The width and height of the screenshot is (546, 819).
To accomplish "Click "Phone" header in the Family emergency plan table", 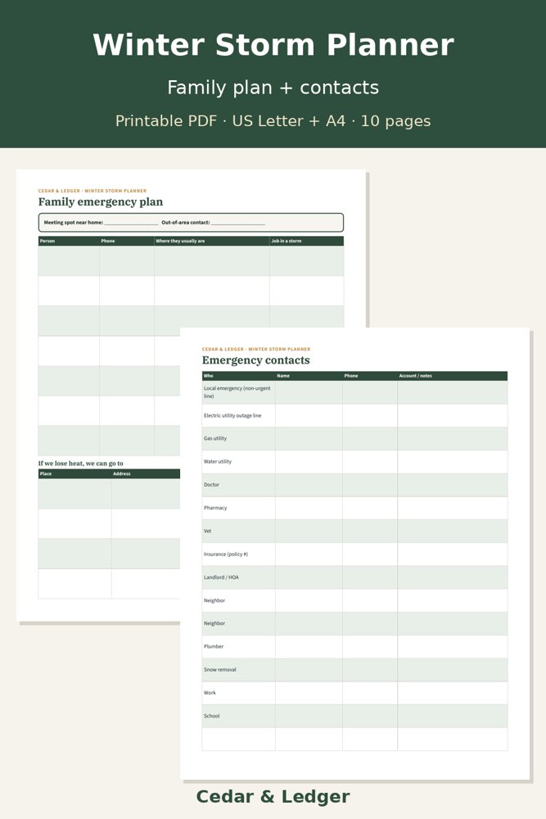I will [108, 241].
